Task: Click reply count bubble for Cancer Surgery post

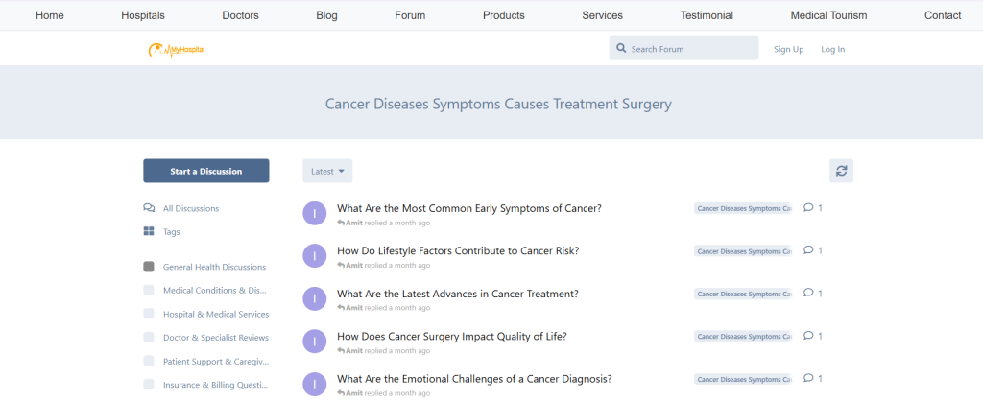Action: click(x=812, y=336)
